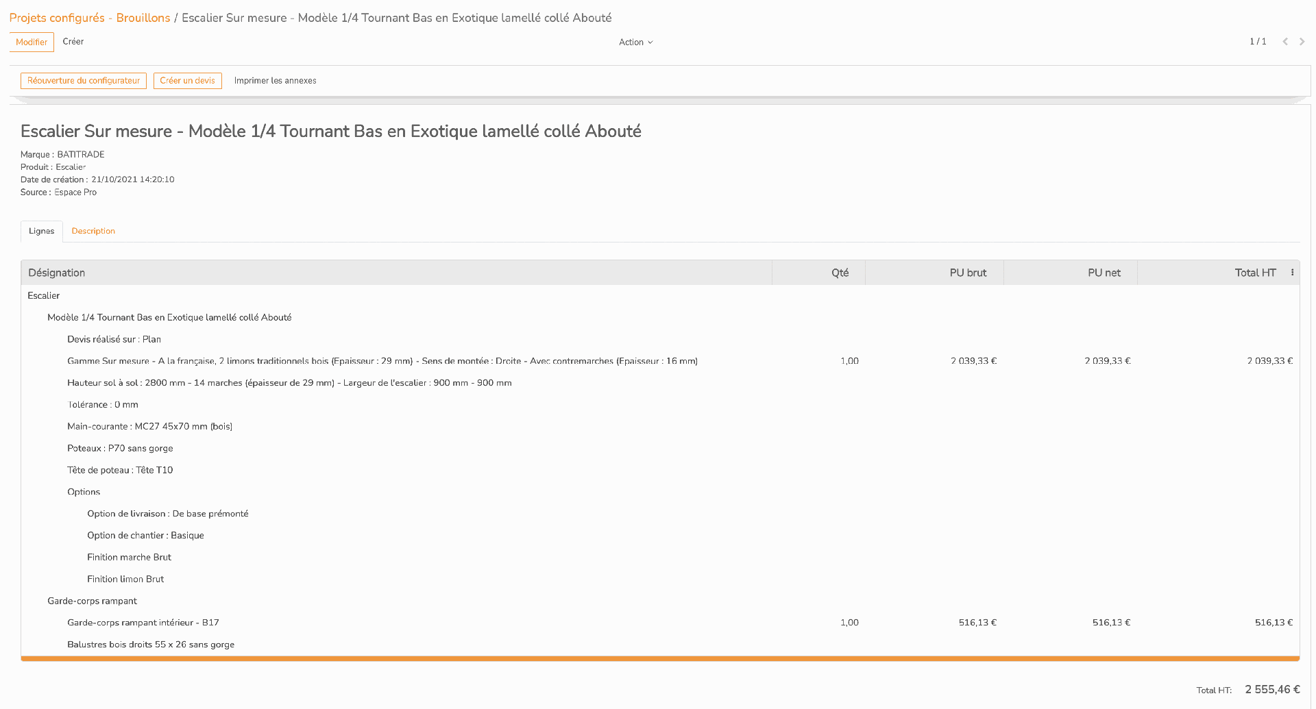1316x709 pixels.
Task: Open Projets configurés - Brouillons breadcrumb link
Action: (x=90, y=18)
